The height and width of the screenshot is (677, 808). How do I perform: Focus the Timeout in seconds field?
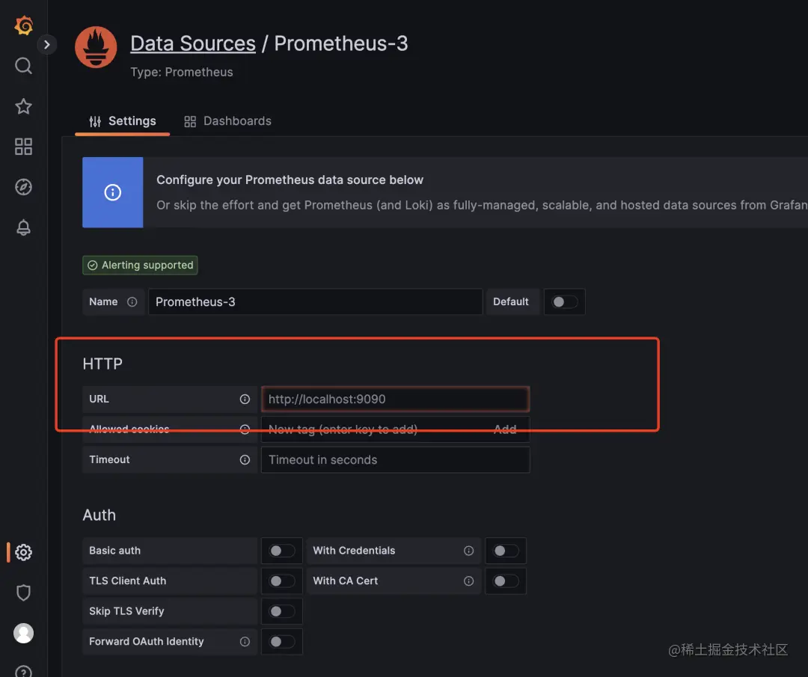pyautogui.click(x=395, y=459)
